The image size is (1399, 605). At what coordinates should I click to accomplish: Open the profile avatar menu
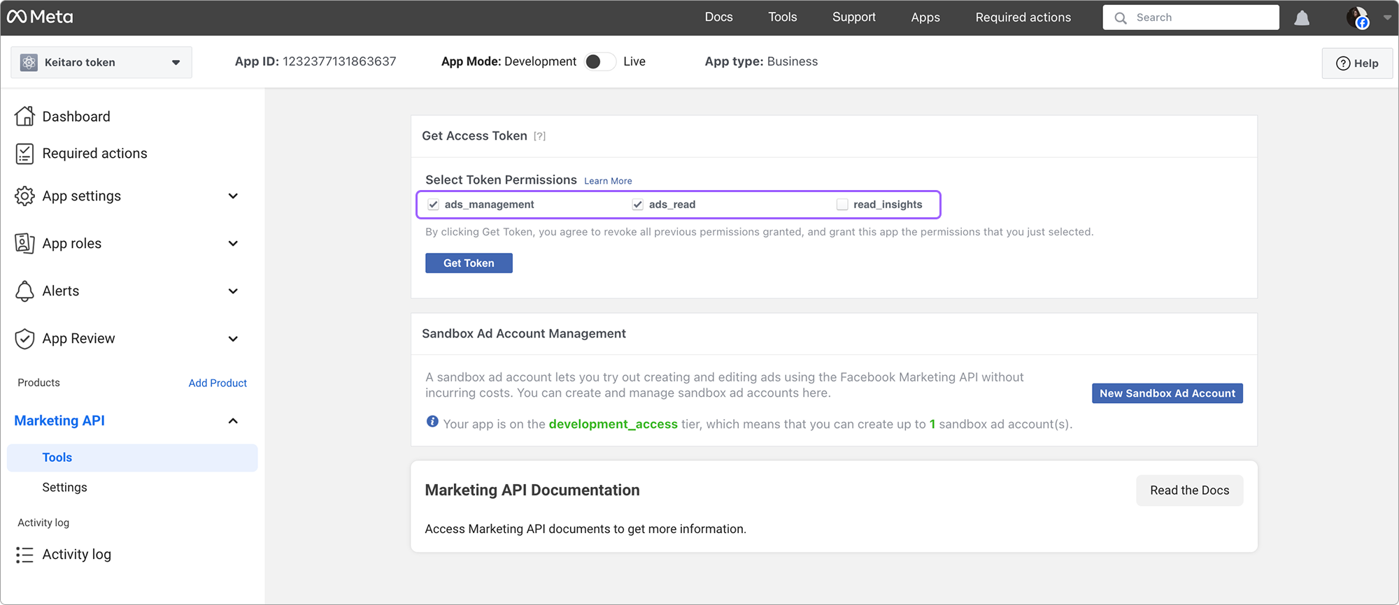1358,17
